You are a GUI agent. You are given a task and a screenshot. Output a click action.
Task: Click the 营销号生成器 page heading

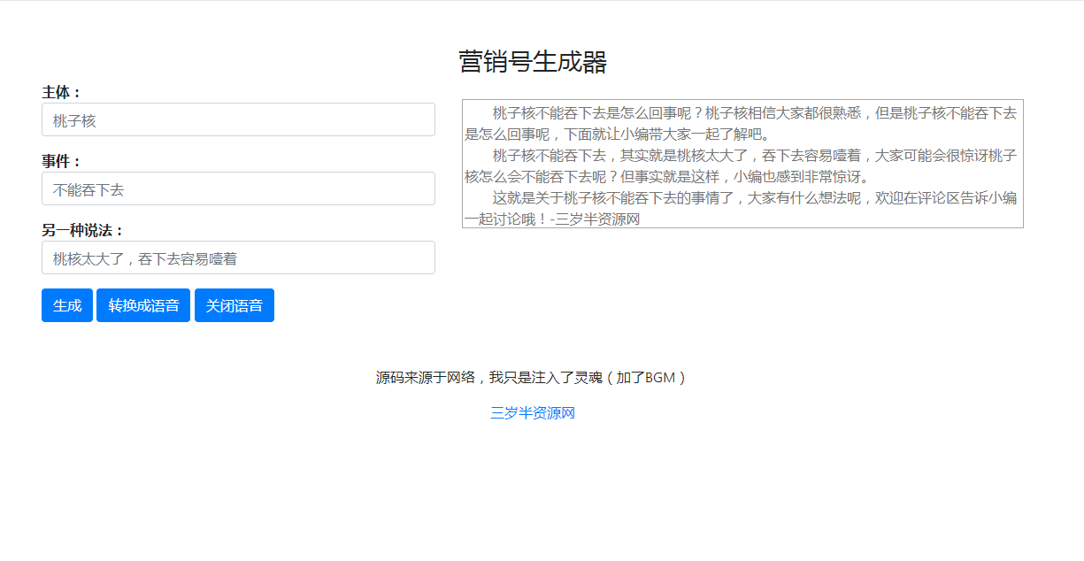[533, 62]
